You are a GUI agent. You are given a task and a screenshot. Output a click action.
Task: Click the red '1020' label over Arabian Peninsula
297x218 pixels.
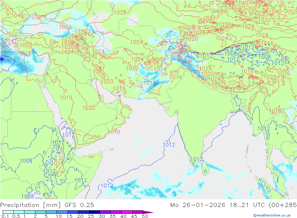click(89, 108)
